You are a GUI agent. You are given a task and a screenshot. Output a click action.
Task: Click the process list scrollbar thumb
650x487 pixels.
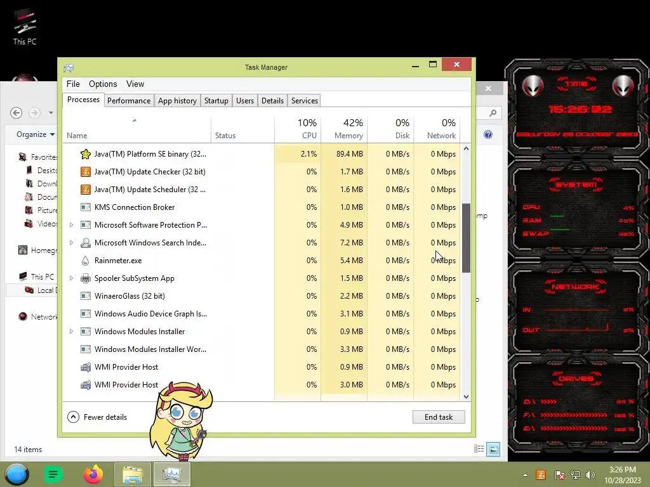(x=466, y=238)
